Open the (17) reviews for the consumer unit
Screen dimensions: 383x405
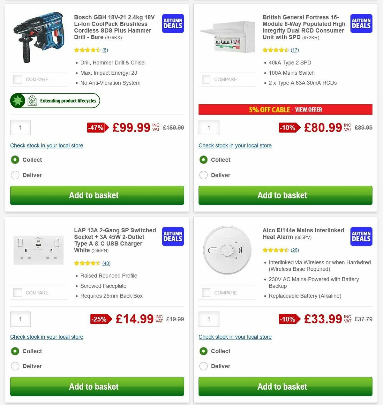pos(295,50)
